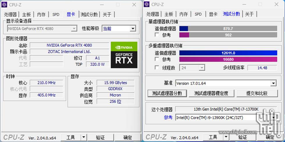Open 測試分數 tab in left window
This screenshot has width=285, height=142.
click(89, 15)
